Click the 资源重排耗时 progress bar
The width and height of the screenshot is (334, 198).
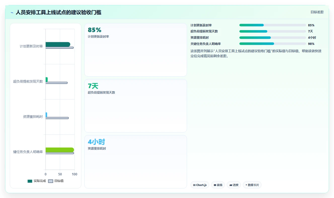pos(273,38)
